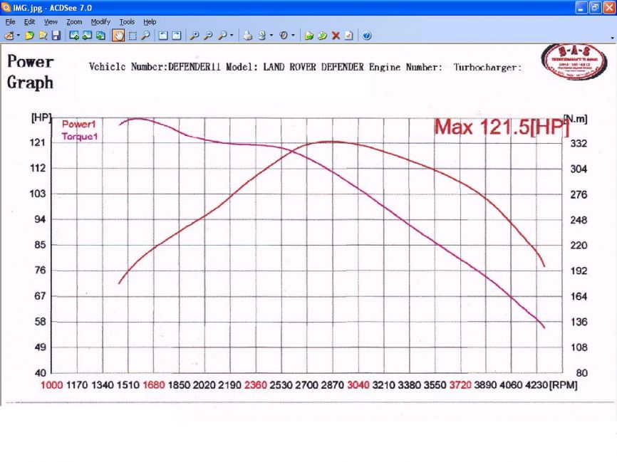Expand the zoom level dropdown arrow
The image size is (617, 462).
pos(232,36)
